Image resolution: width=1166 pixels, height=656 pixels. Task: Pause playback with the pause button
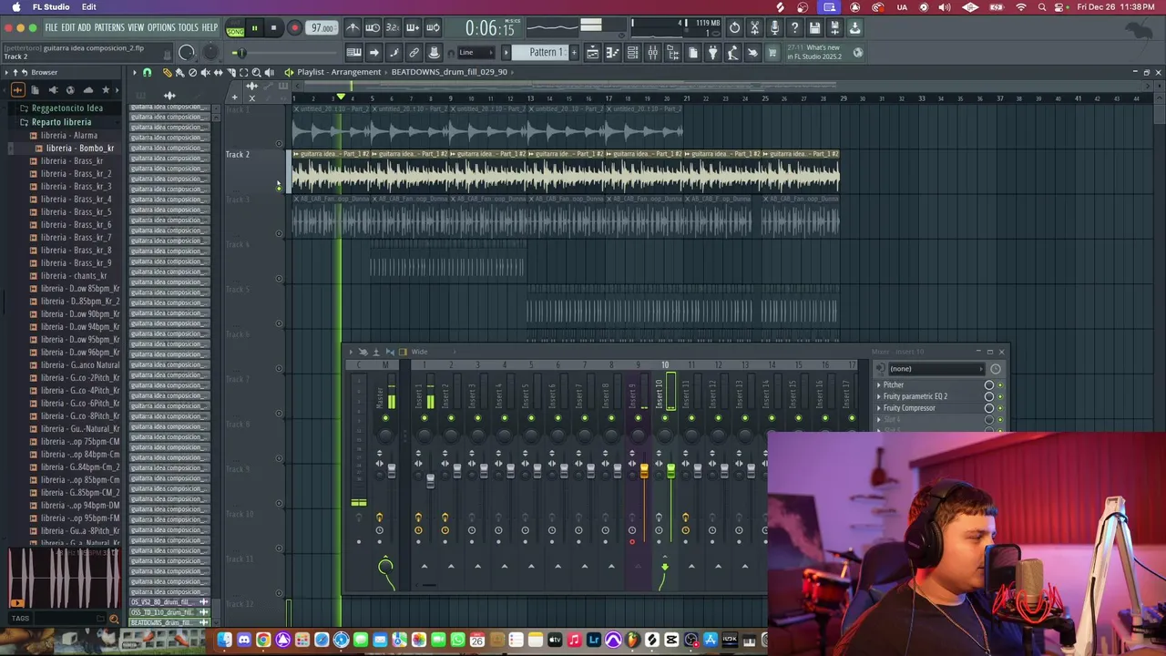pos(254,28)
